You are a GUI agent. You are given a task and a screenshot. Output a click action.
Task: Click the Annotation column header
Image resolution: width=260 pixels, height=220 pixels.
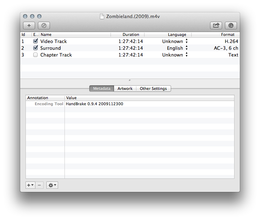tap(45, 98)
